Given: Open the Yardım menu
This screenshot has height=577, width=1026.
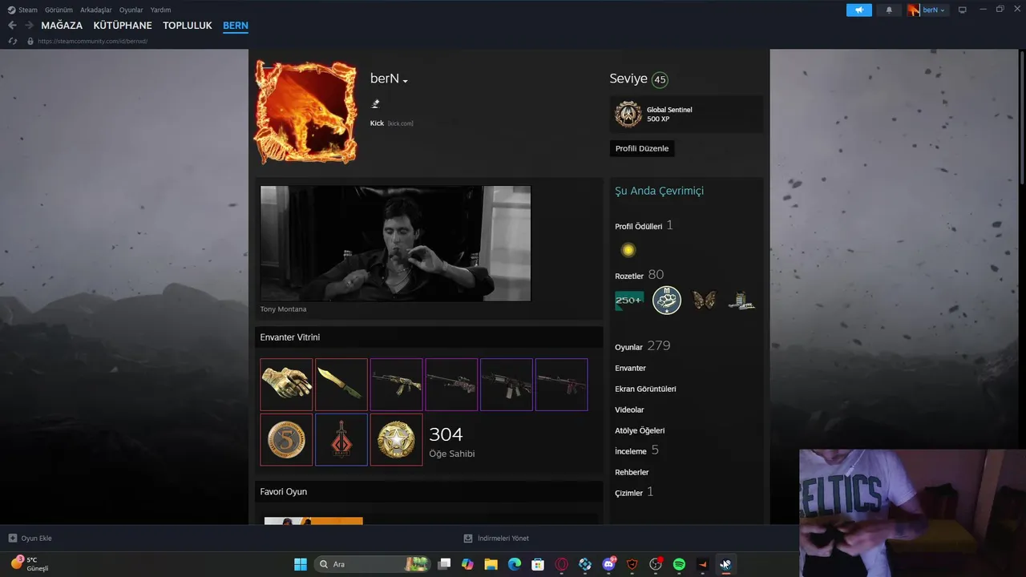Looking at the screenshot, I should click(x=160, y=10).
